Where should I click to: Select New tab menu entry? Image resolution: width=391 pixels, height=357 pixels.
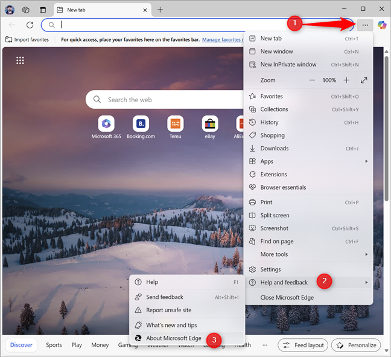point(308,39)
